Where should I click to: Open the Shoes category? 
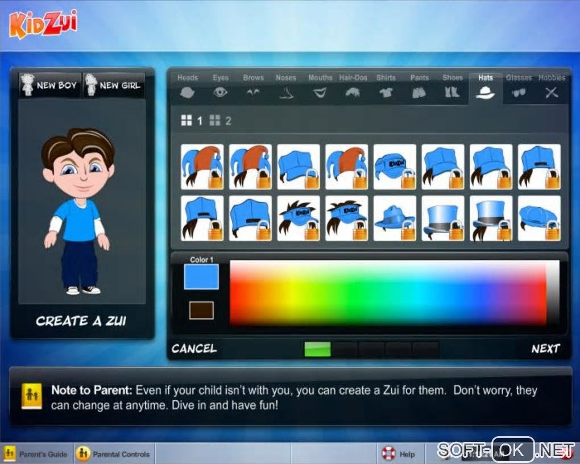(x=452, y=88)
